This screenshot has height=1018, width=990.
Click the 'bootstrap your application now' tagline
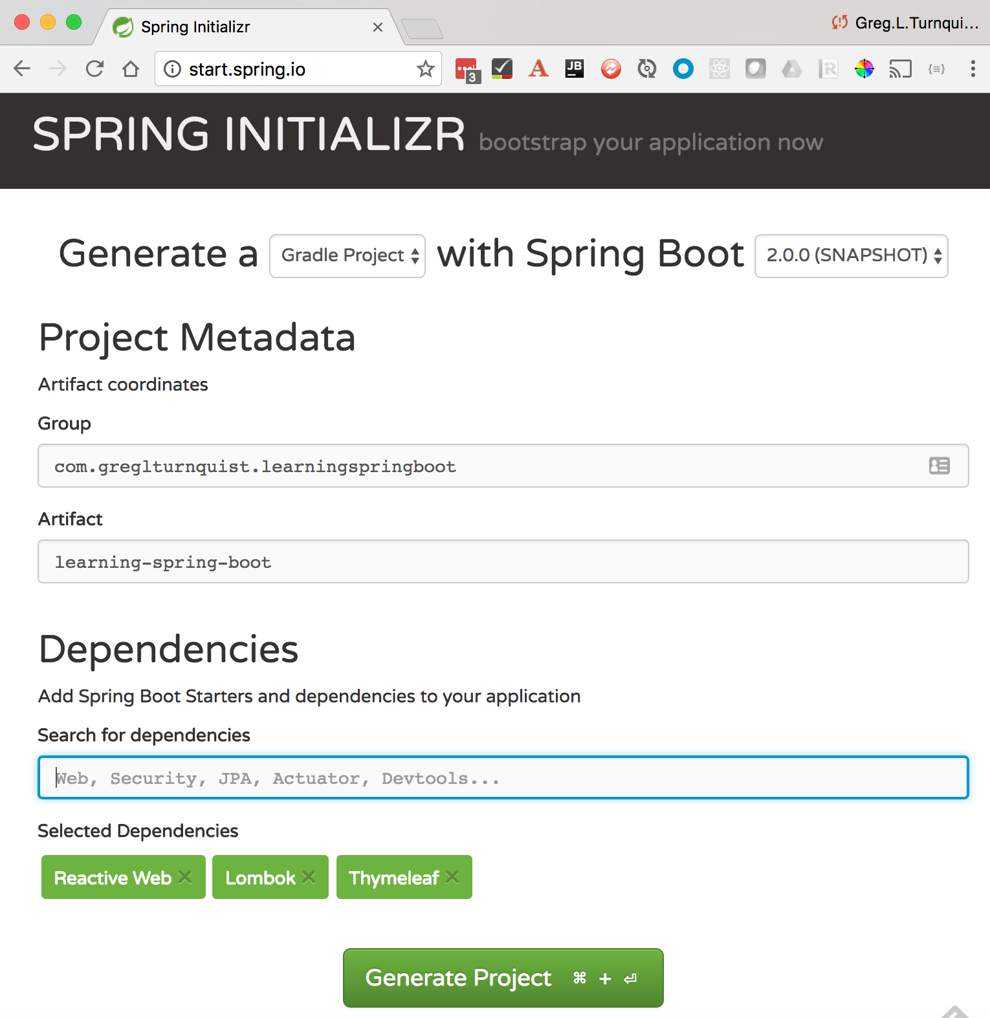(x=651, y=142)
